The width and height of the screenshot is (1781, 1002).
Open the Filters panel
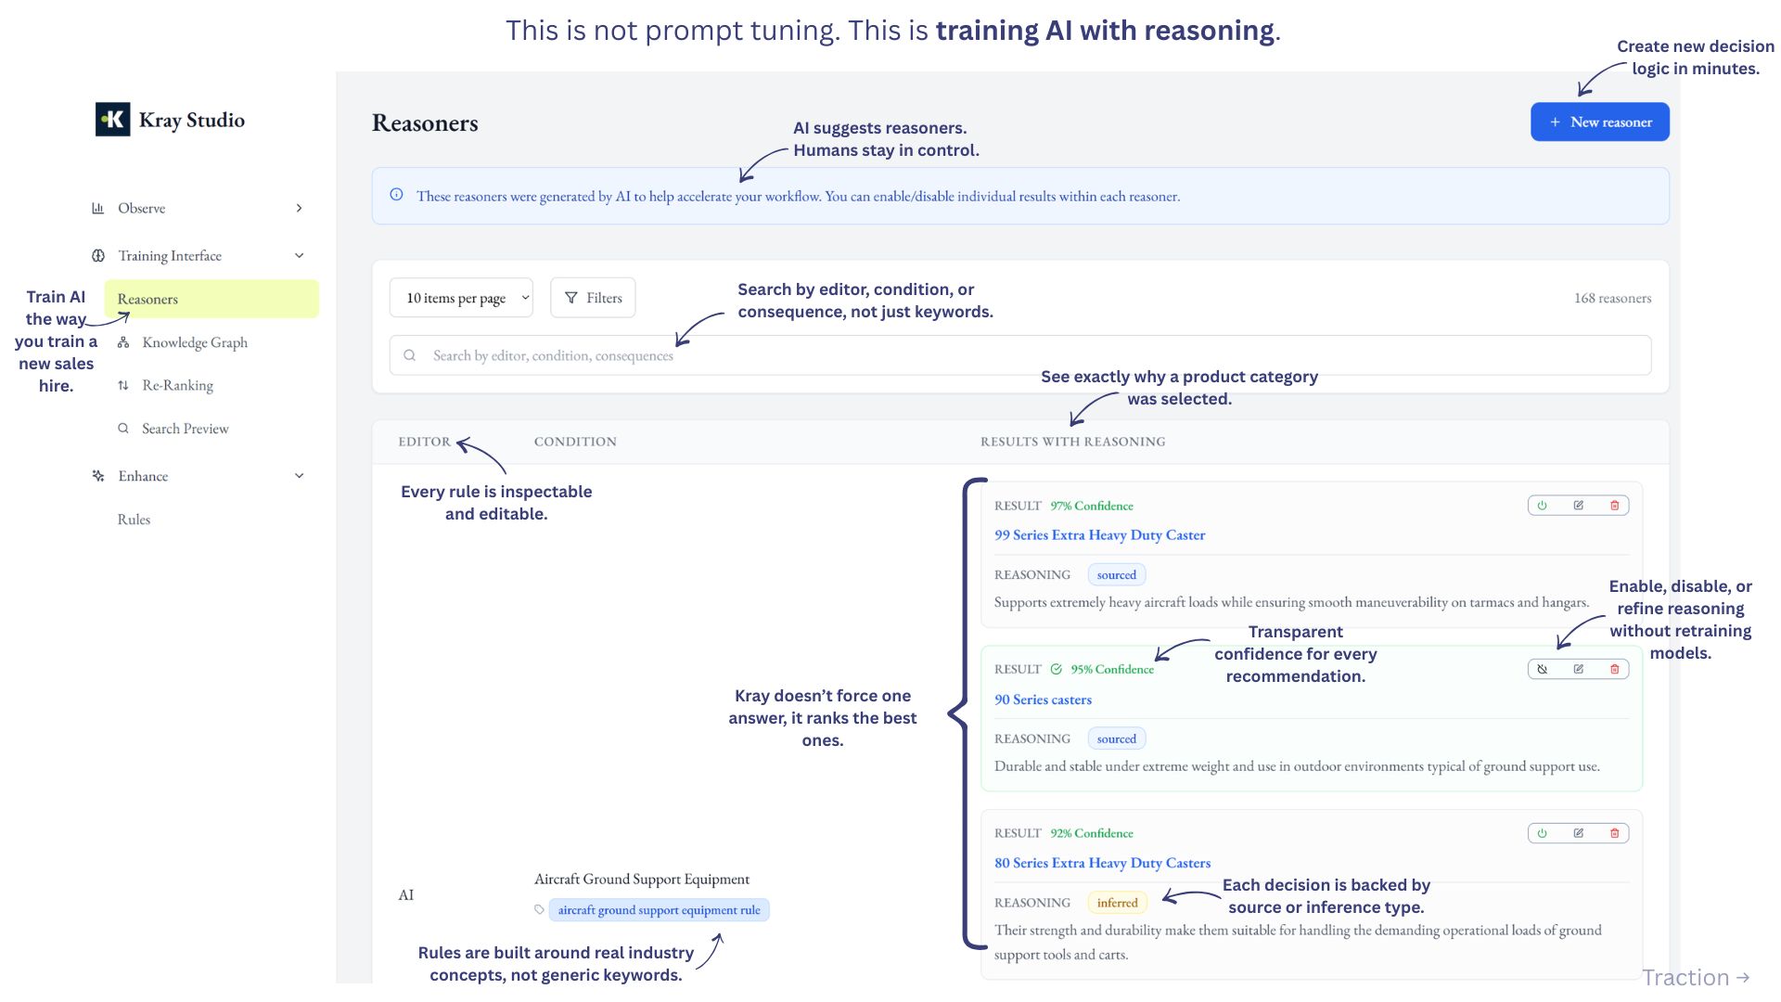tap(593, 298)
